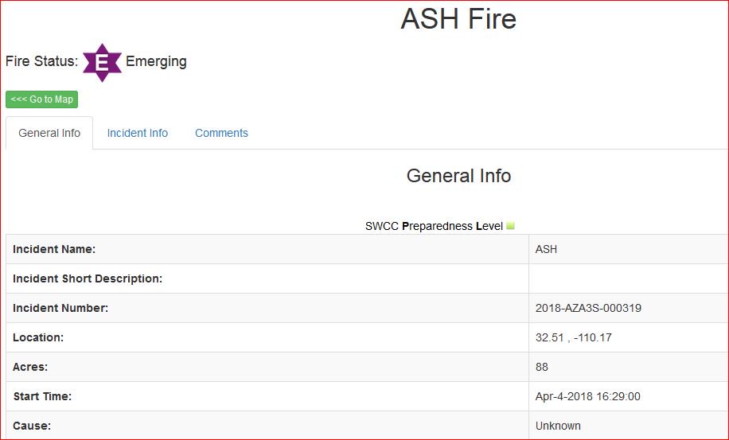Click the Acres label
This screenshot has width=729, height=440.
pos(30,367)
